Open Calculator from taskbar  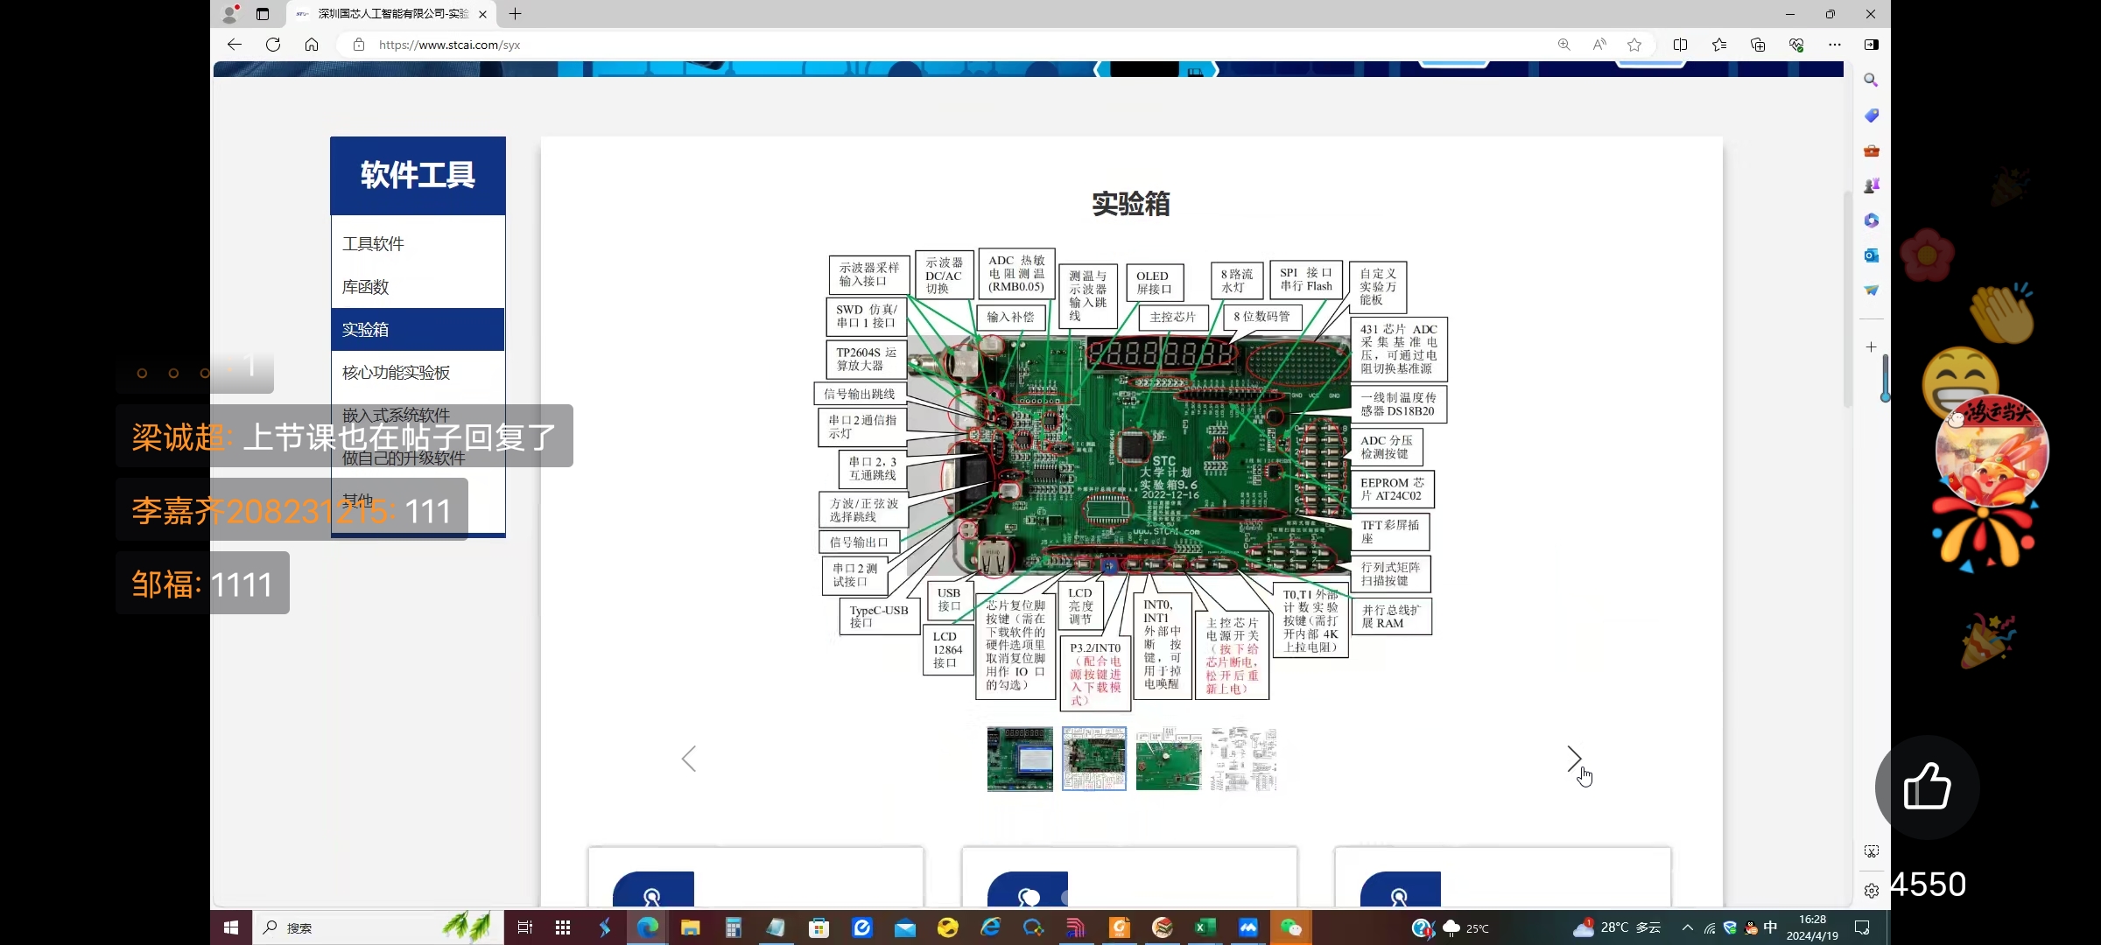pyautogui.click(x=734, y=927)
